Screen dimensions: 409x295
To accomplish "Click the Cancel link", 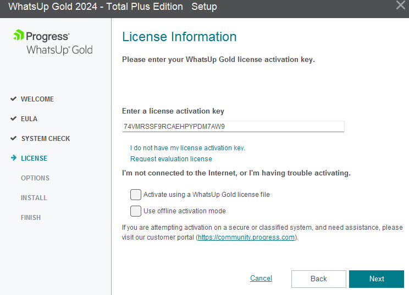I will 261,279.
